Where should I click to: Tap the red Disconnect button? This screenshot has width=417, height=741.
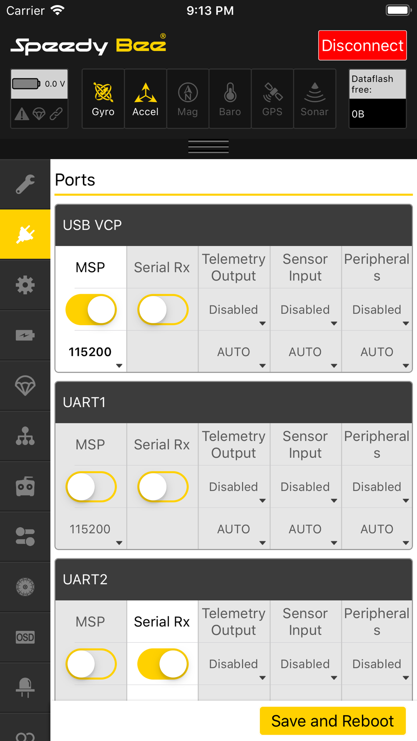coord(362,45)
